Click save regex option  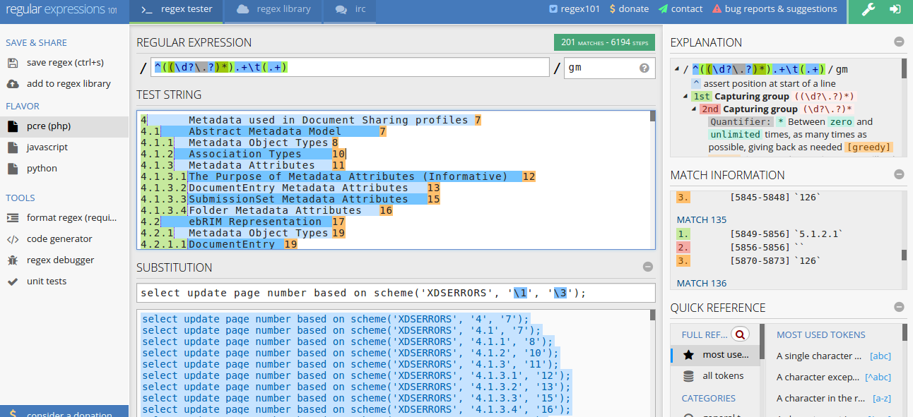pos(64,63)
